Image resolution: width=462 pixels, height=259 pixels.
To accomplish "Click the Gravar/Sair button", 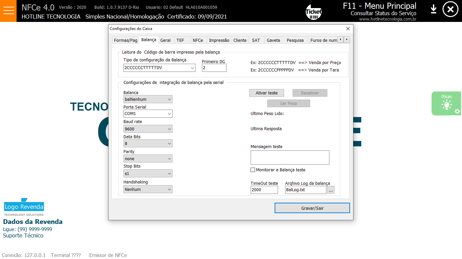I will [312, 208].
